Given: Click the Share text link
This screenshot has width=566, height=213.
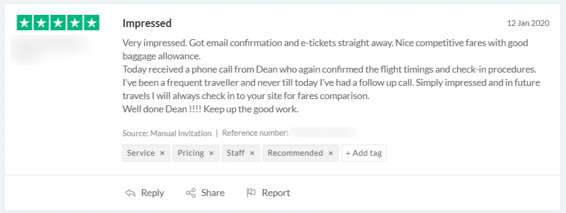Looking at the screenshot, I should (x=213, y=193).
